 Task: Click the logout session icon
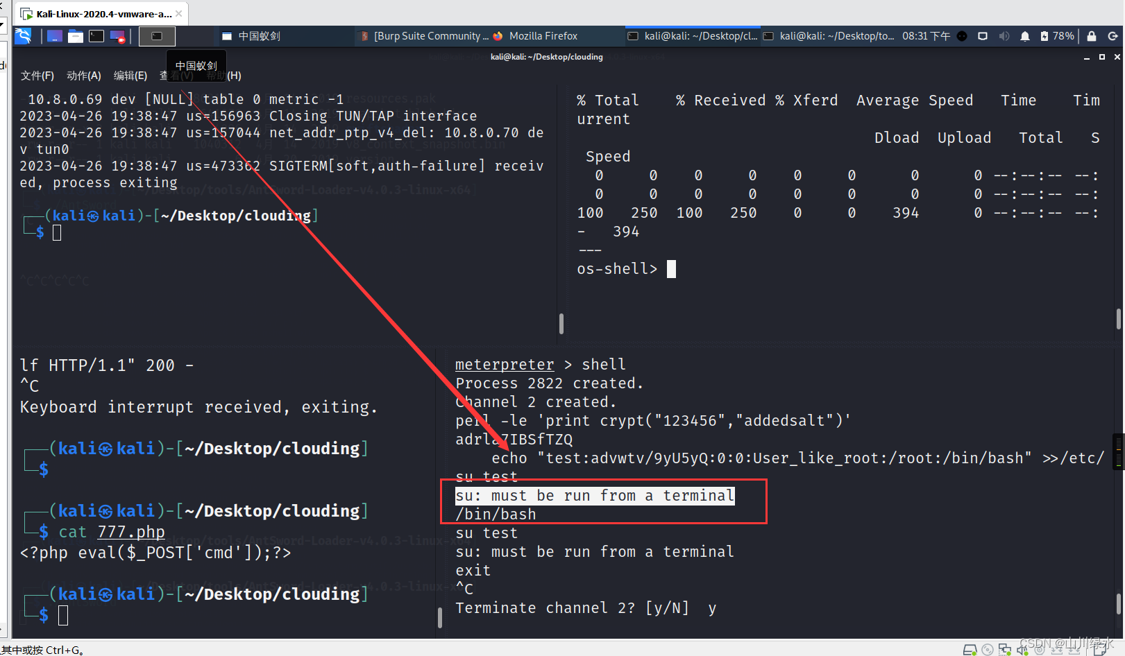1113,36
